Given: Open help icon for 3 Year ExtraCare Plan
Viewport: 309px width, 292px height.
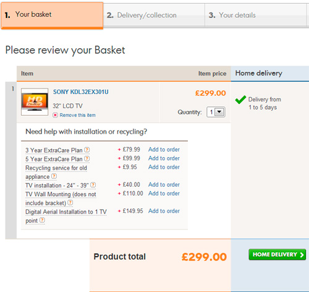Looking at the screenshot, I should click(x=87, y=150).
